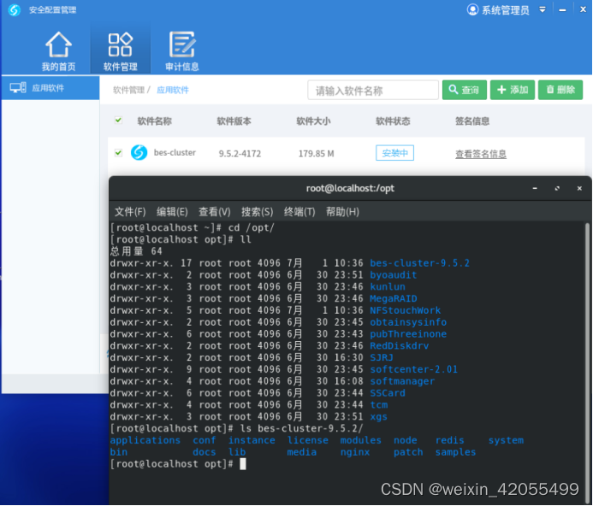Click the 软件状态 column header

[393, 121]
